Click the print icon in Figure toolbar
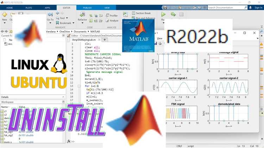Screen dimensions: 264x148 click(x=160, y=44)
